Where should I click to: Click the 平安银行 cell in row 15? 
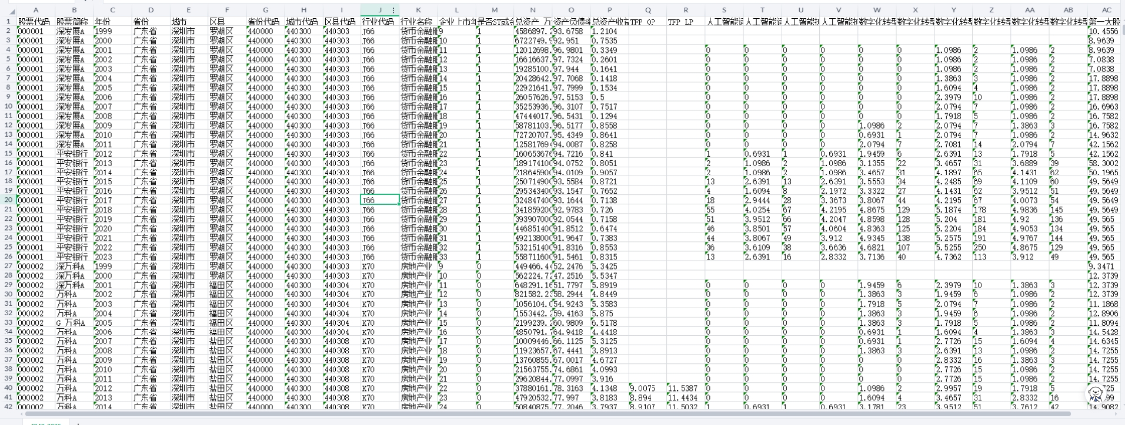(x=74, y=153)
